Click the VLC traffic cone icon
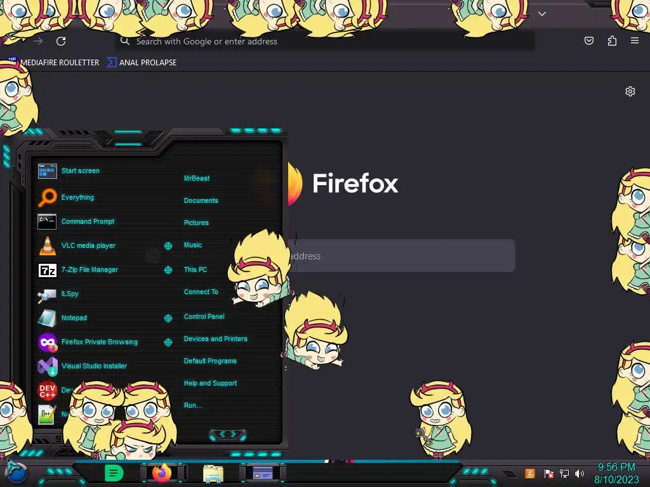Screen dimensions: 650x487 pyautogui.click(x=47, y=245)
